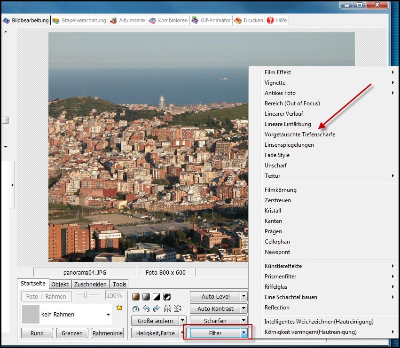
Task: Expand the Auto Level dropdown arrow
Action: coord(243,296)
